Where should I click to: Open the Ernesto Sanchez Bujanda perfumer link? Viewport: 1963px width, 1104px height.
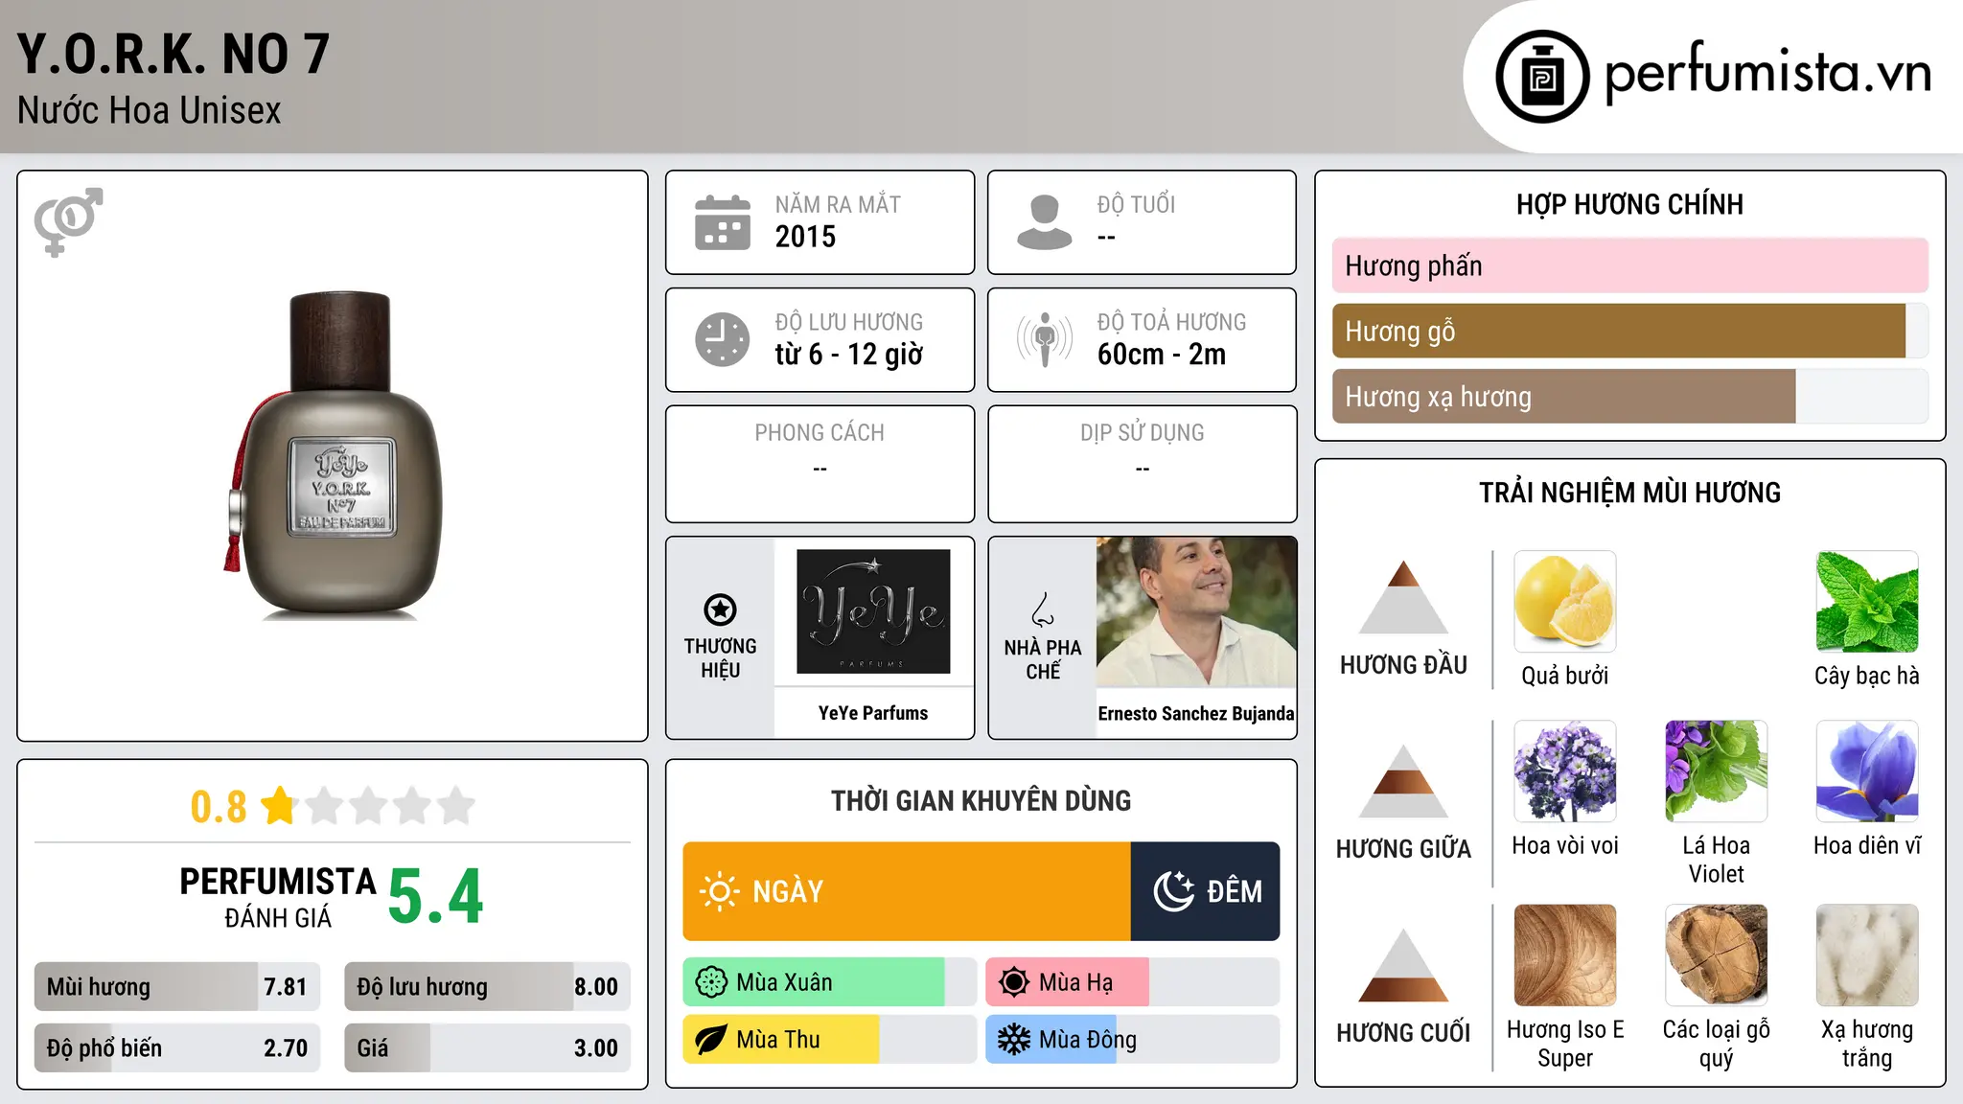pos(1196,713)
